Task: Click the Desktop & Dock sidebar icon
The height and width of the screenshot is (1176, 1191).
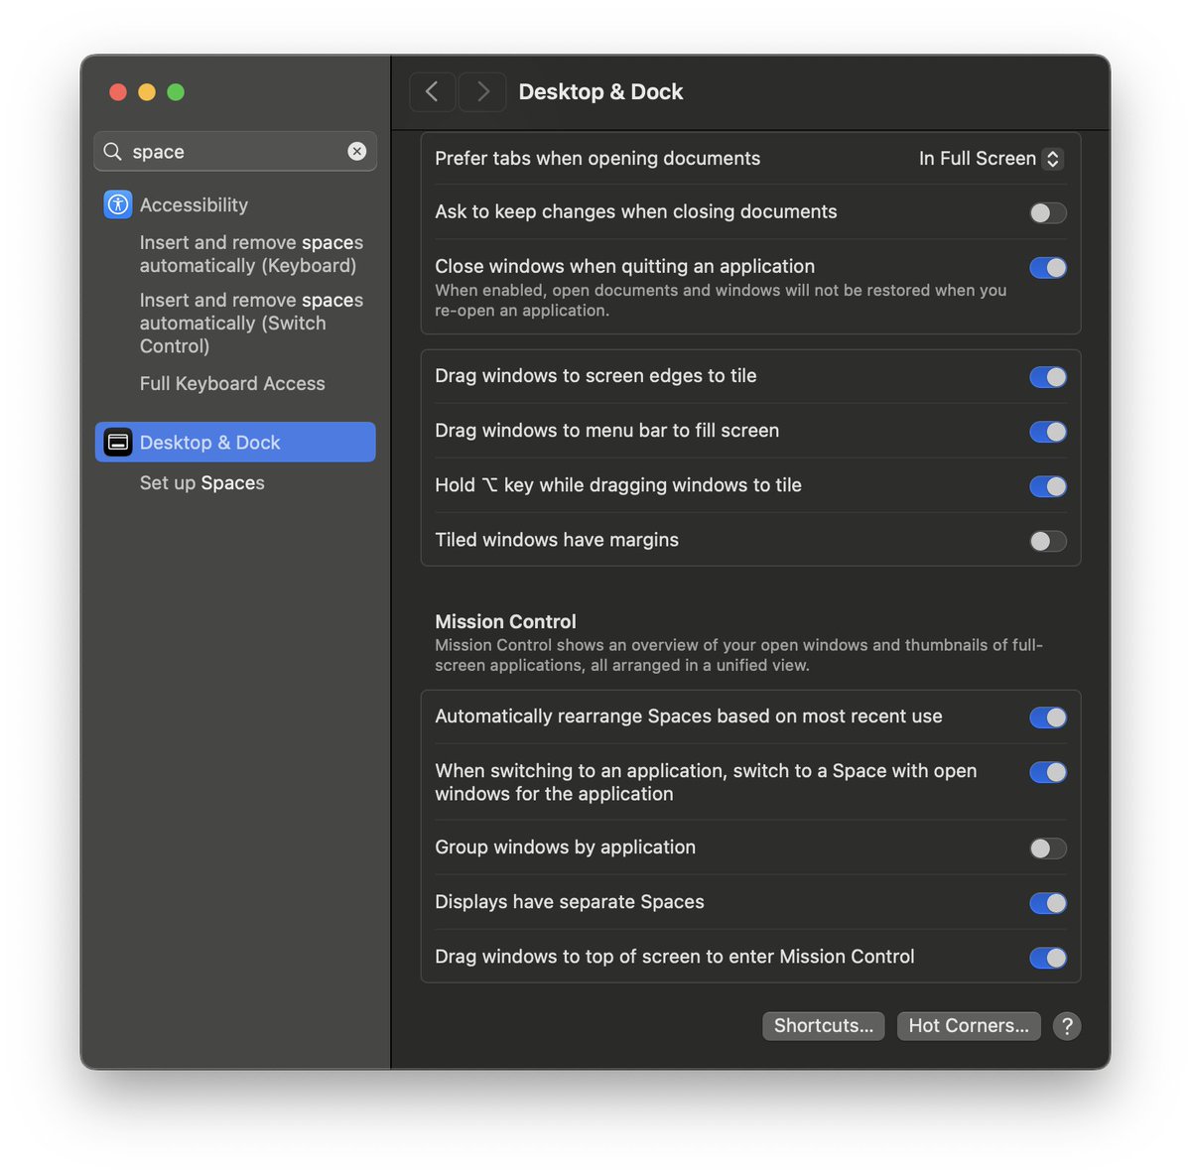Action: (x=118, y=443)
